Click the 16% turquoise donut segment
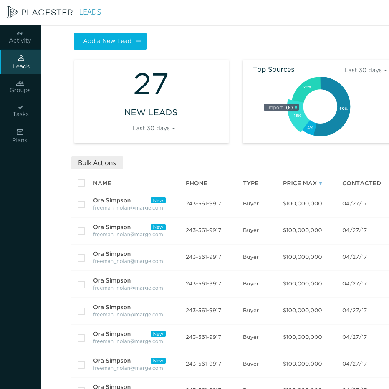The height and width of the screenshot is (389, 389). 297,116
